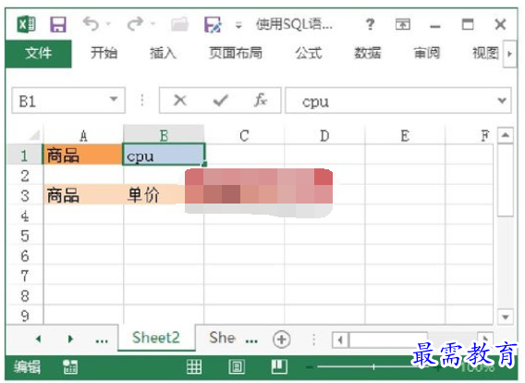
Task: Open the undo history dropdown arrow
Action: (x=108, y=24)
